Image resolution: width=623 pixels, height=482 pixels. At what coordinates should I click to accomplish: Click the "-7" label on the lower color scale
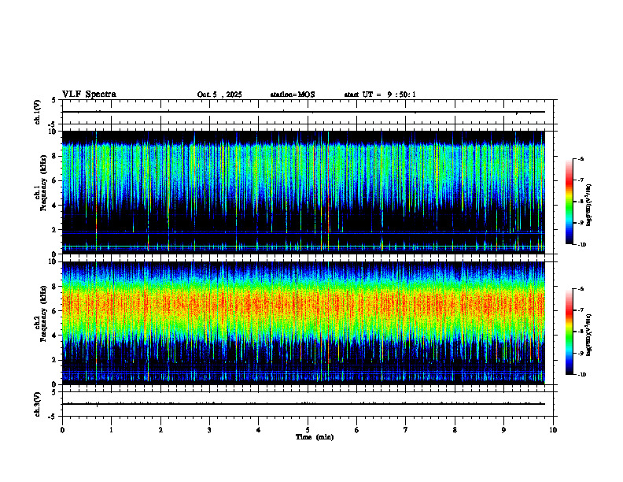pos(581,310)
